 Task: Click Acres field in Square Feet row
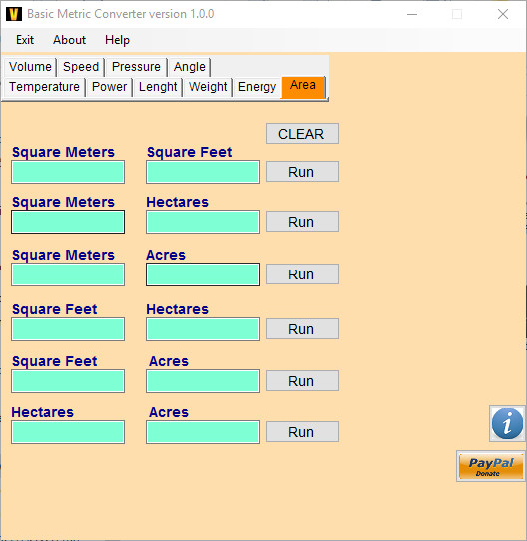(x=203, y=381)
